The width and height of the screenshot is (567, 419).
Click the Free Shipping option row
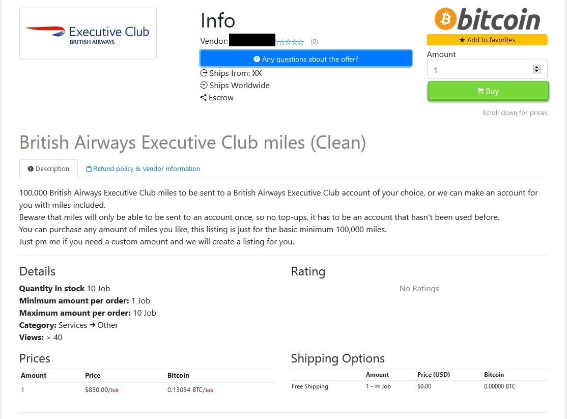click(419, 386)
